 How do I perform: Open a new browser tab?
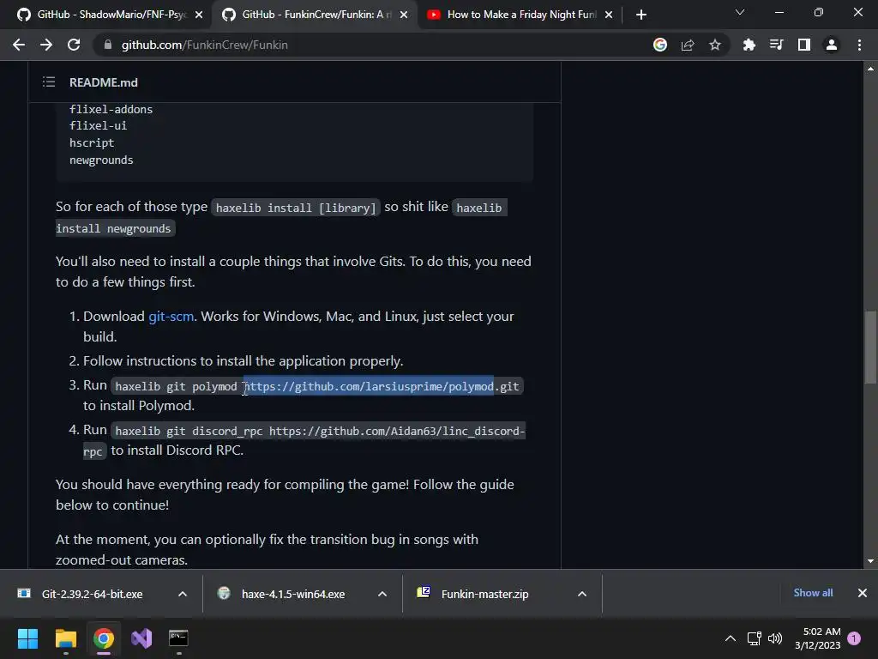(x=641, y=15)
